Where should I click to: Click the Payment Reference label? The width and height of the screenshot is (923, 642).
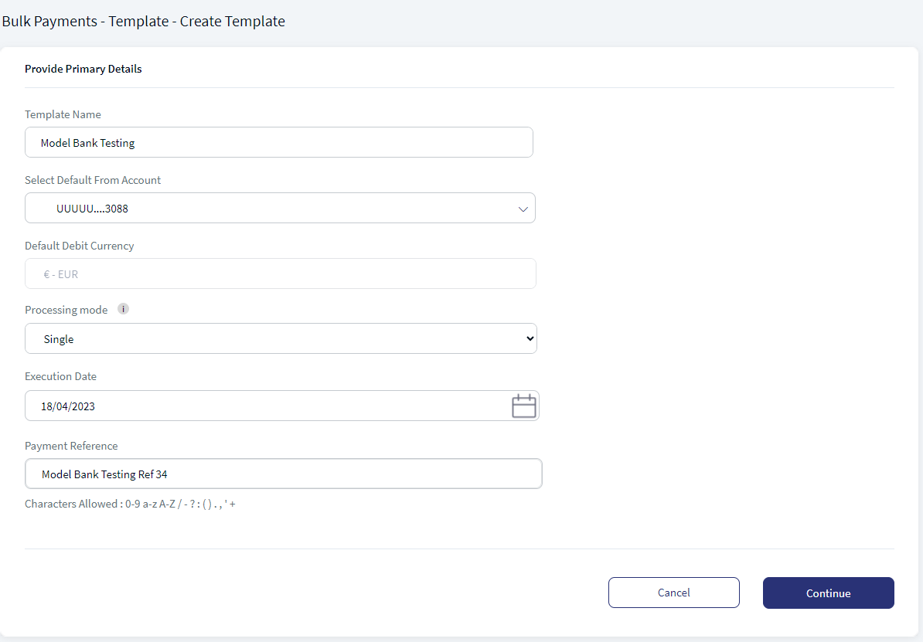coord(71,446)
